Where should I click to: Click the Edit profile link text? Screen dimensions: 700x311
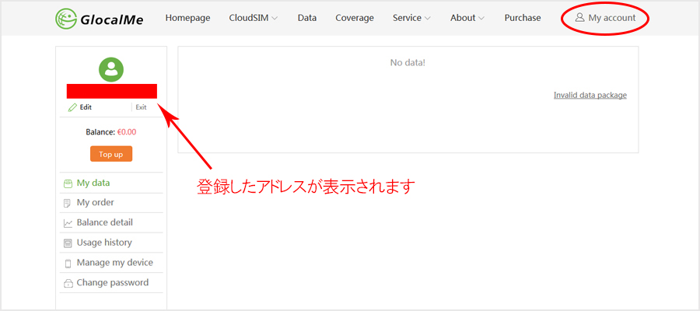pyautogui.click(x=86, y=107)
